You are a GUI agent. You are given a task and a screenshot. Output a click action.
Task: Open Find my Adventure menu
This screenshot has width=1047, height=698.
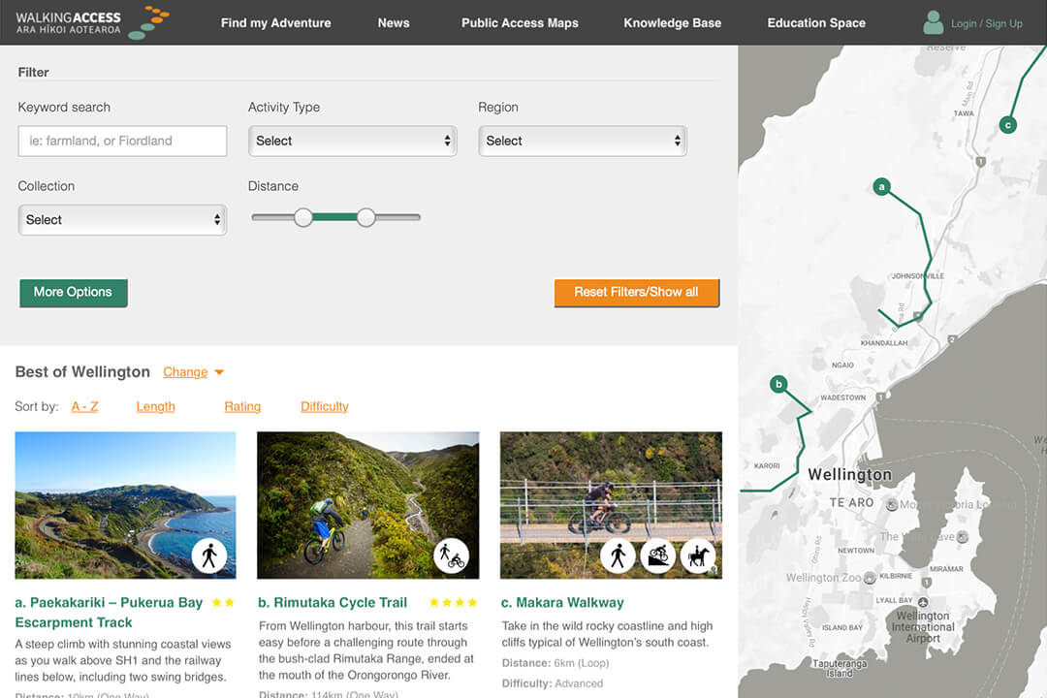coord(275,22)
